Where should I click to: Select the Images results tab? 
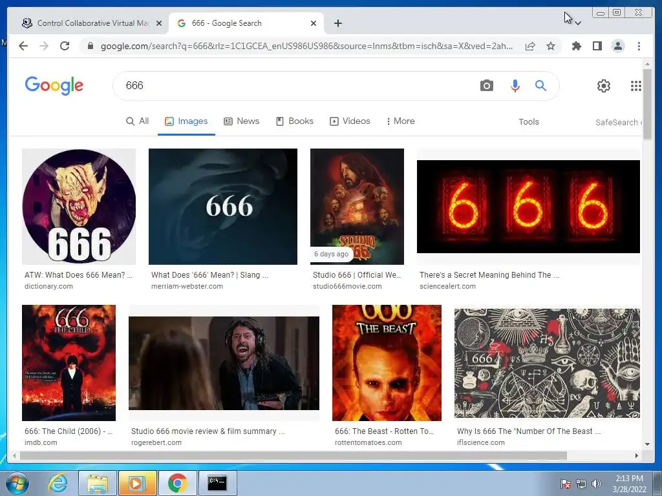coord(186,121)
